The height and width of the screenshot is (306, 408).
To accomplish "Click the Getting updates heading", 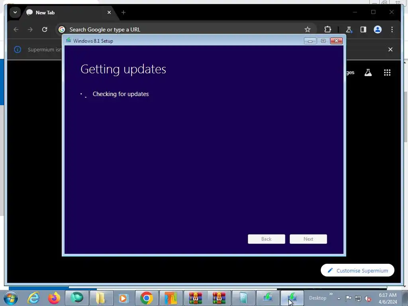I will point(124,69).
